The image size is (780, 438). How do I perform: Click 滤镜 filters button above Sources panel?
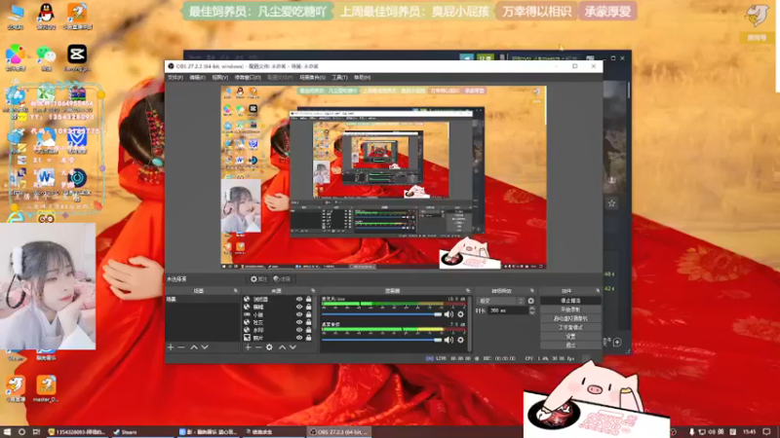click(x=282, y=279)
